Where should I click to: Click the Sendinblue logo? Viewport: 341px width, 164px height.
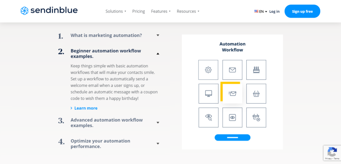click(x=49, y=11)
